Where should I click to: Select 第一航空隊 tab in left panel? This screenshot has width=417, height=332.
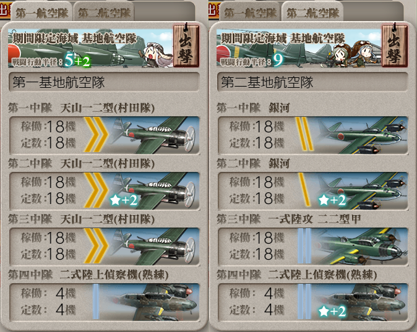click(41, 12)
